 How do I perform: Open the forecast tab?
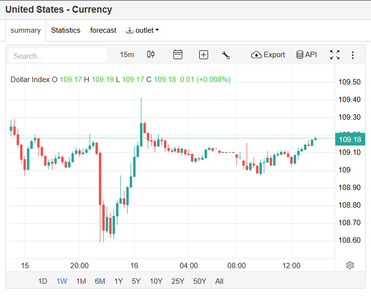pos(103,30)
